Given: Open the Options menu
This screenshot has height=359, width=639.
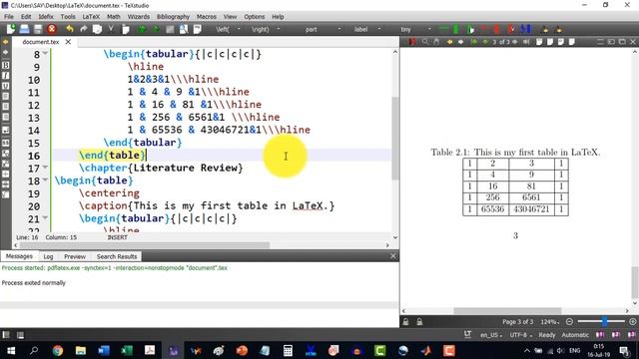Looking at the screenshot, I should (255, 17).
